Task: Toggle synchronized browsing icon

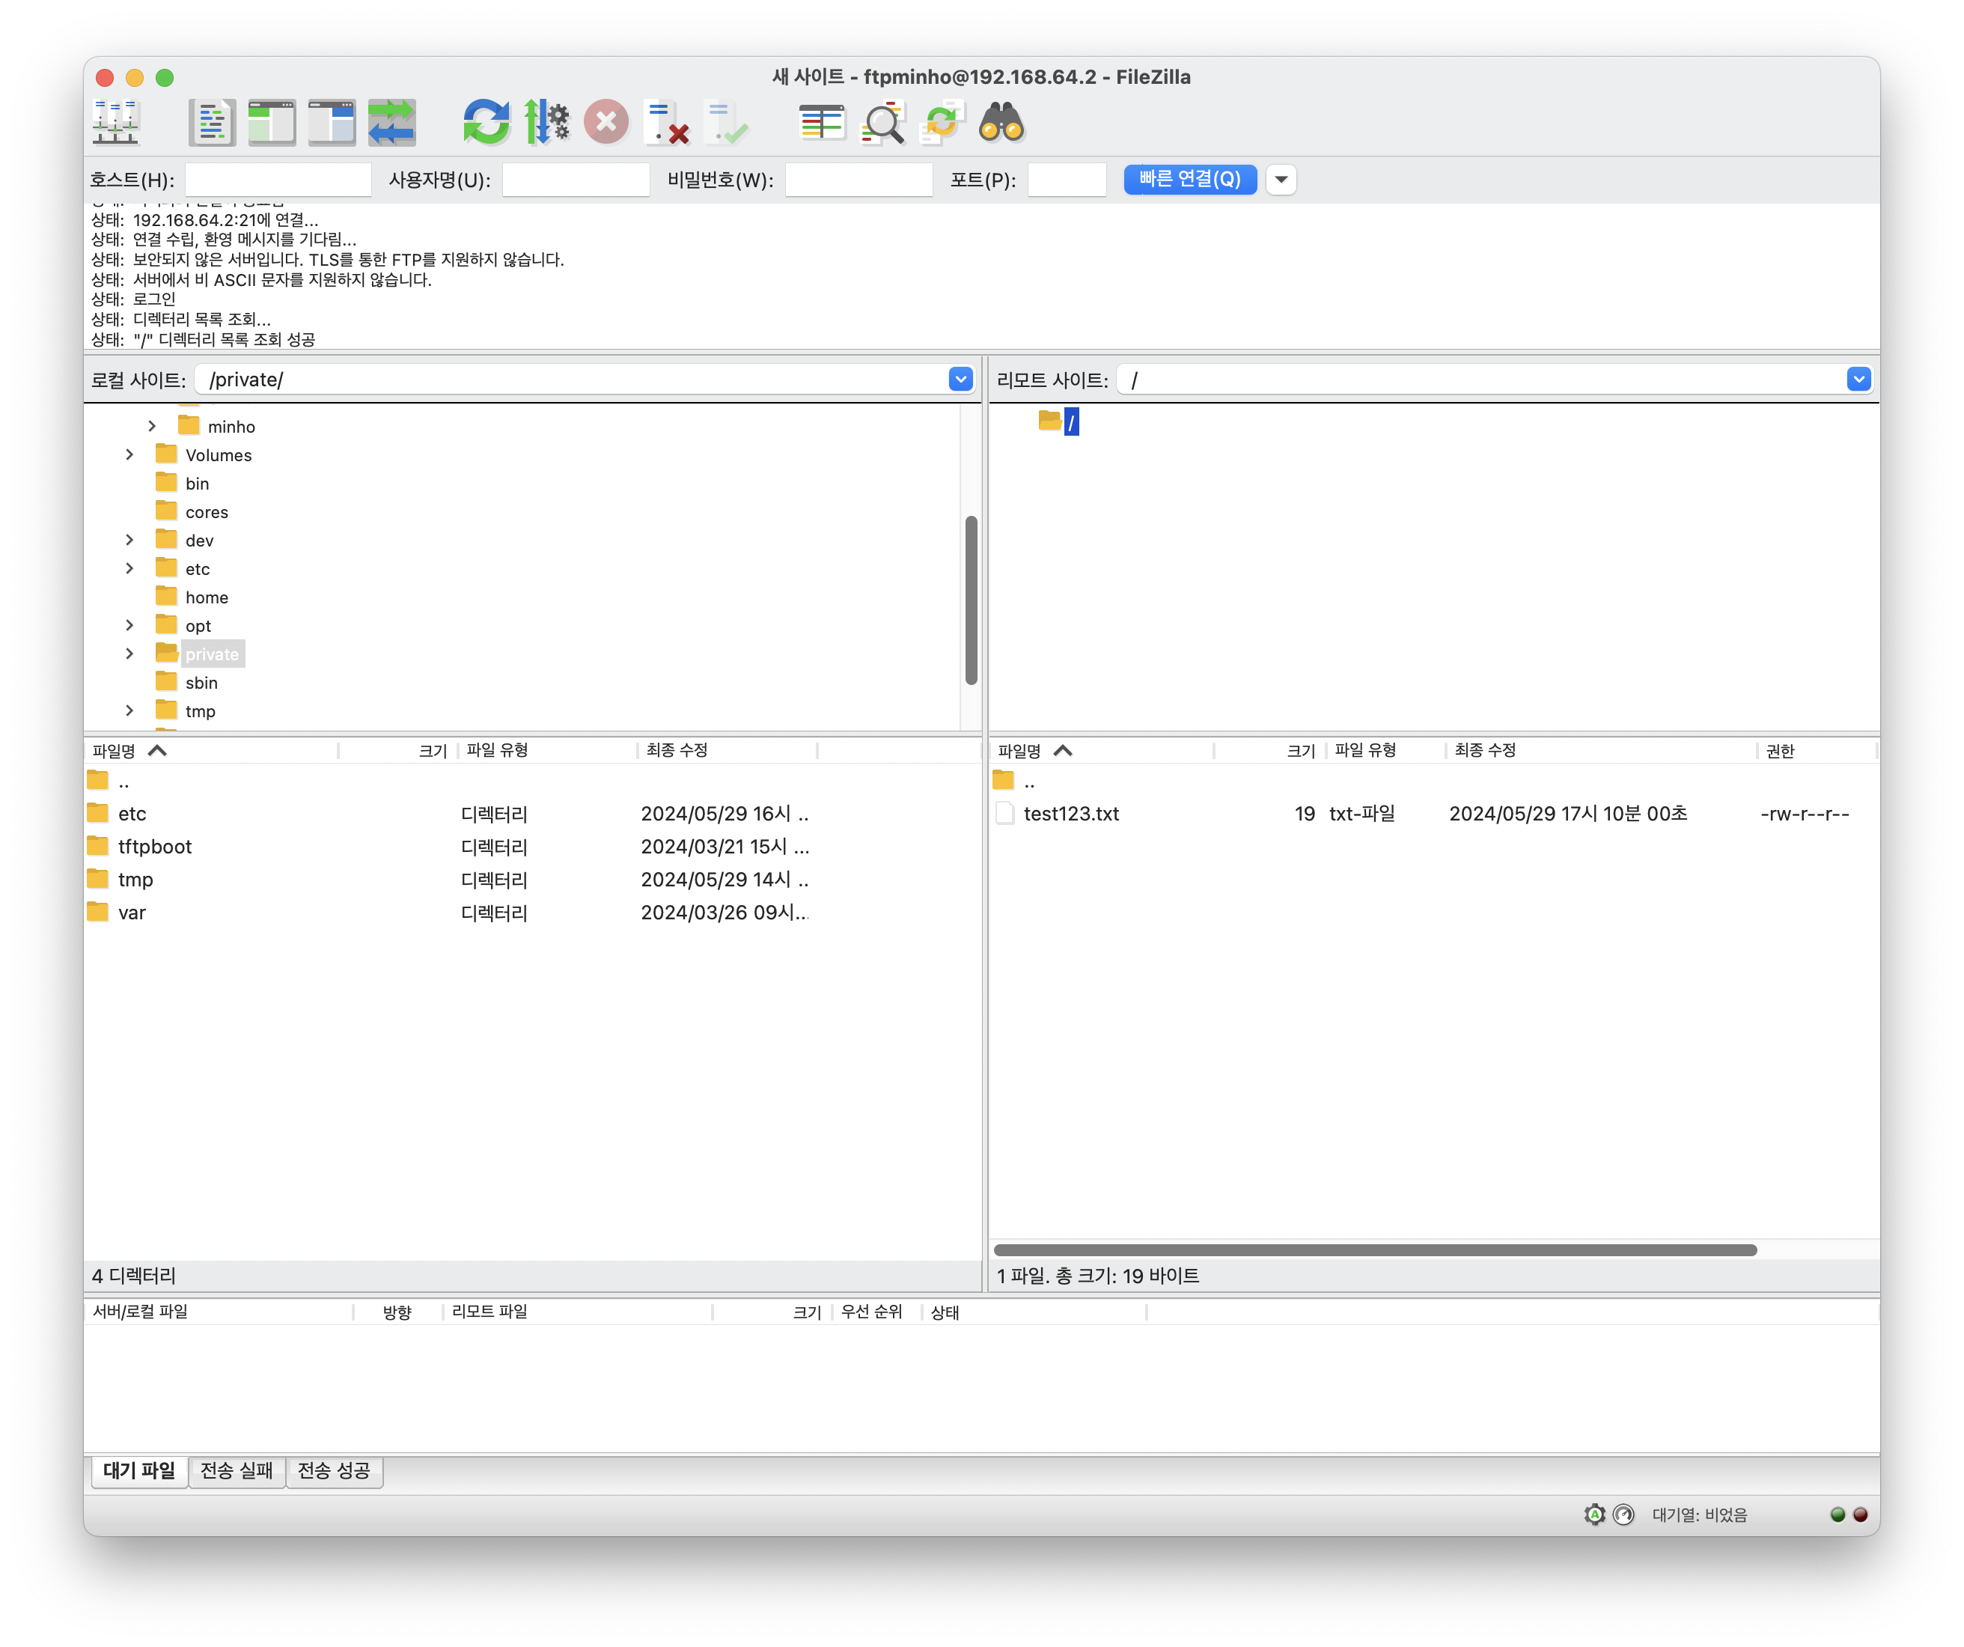Action: (x=942, y=123)
